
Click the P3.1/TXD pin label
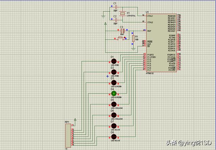click(x=171, y=57)
